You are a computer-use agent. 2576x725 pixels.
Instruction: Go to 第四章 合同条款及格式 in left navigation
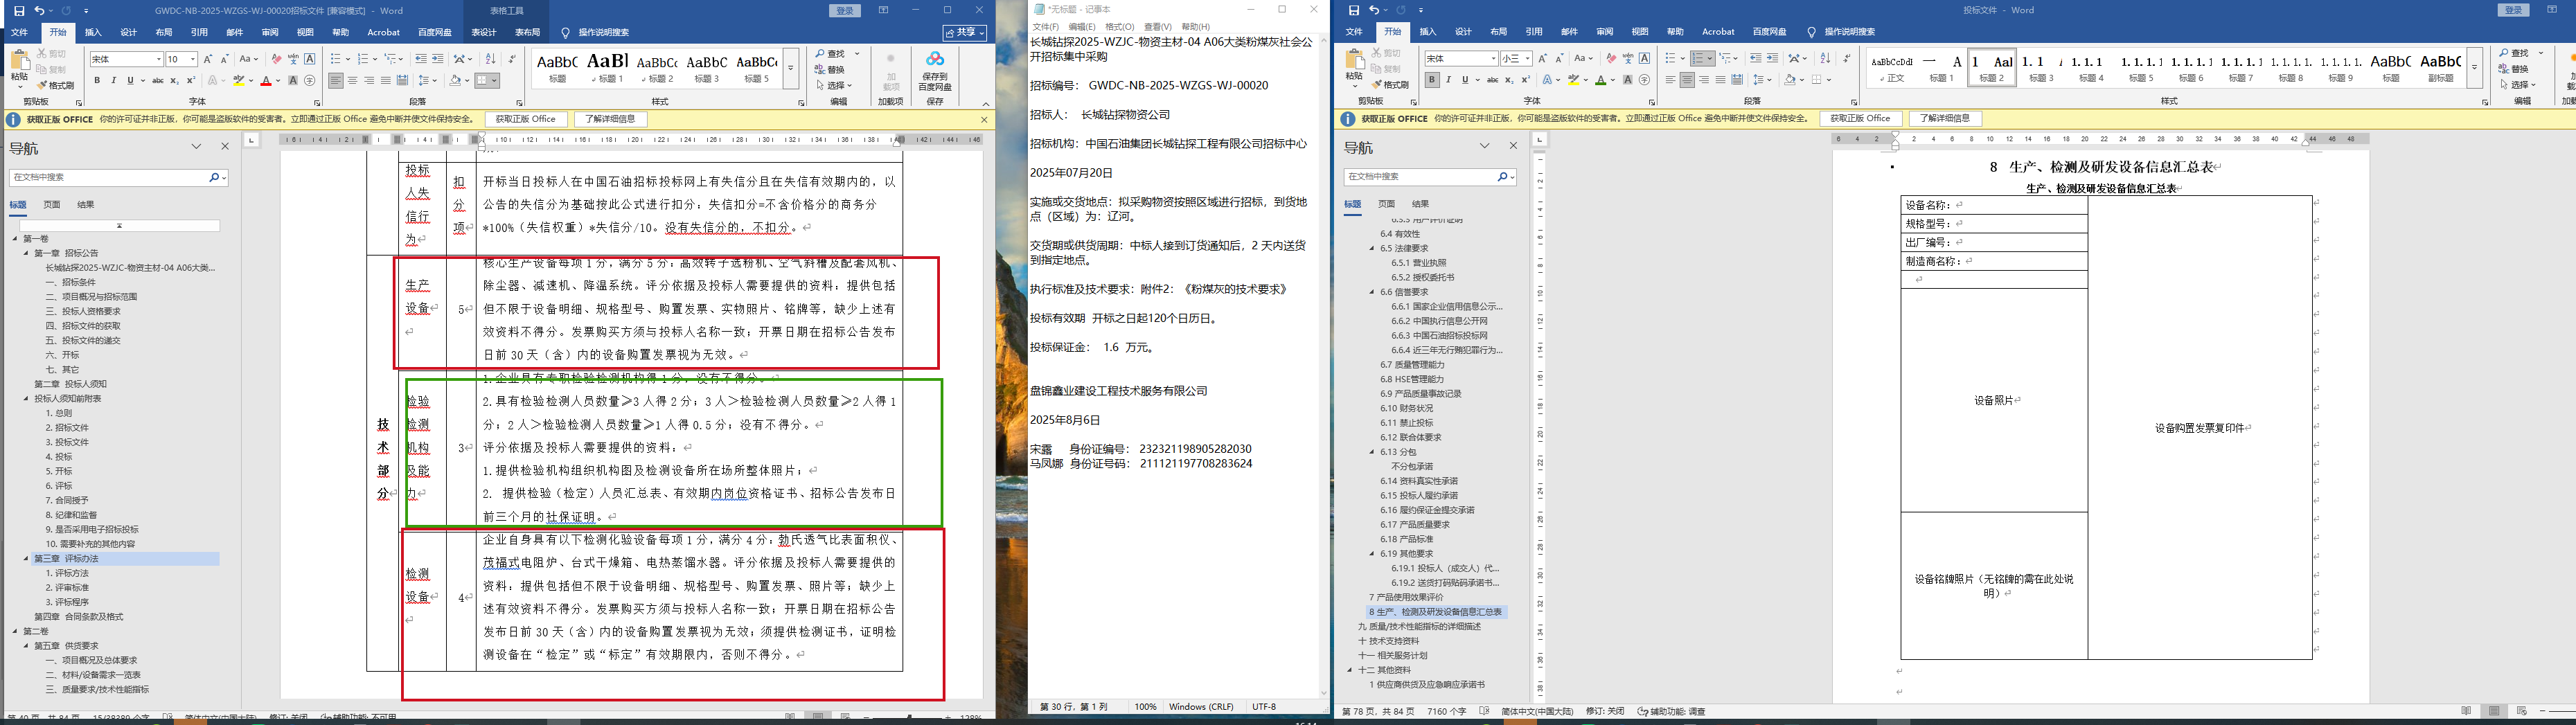tap(79, 617)
